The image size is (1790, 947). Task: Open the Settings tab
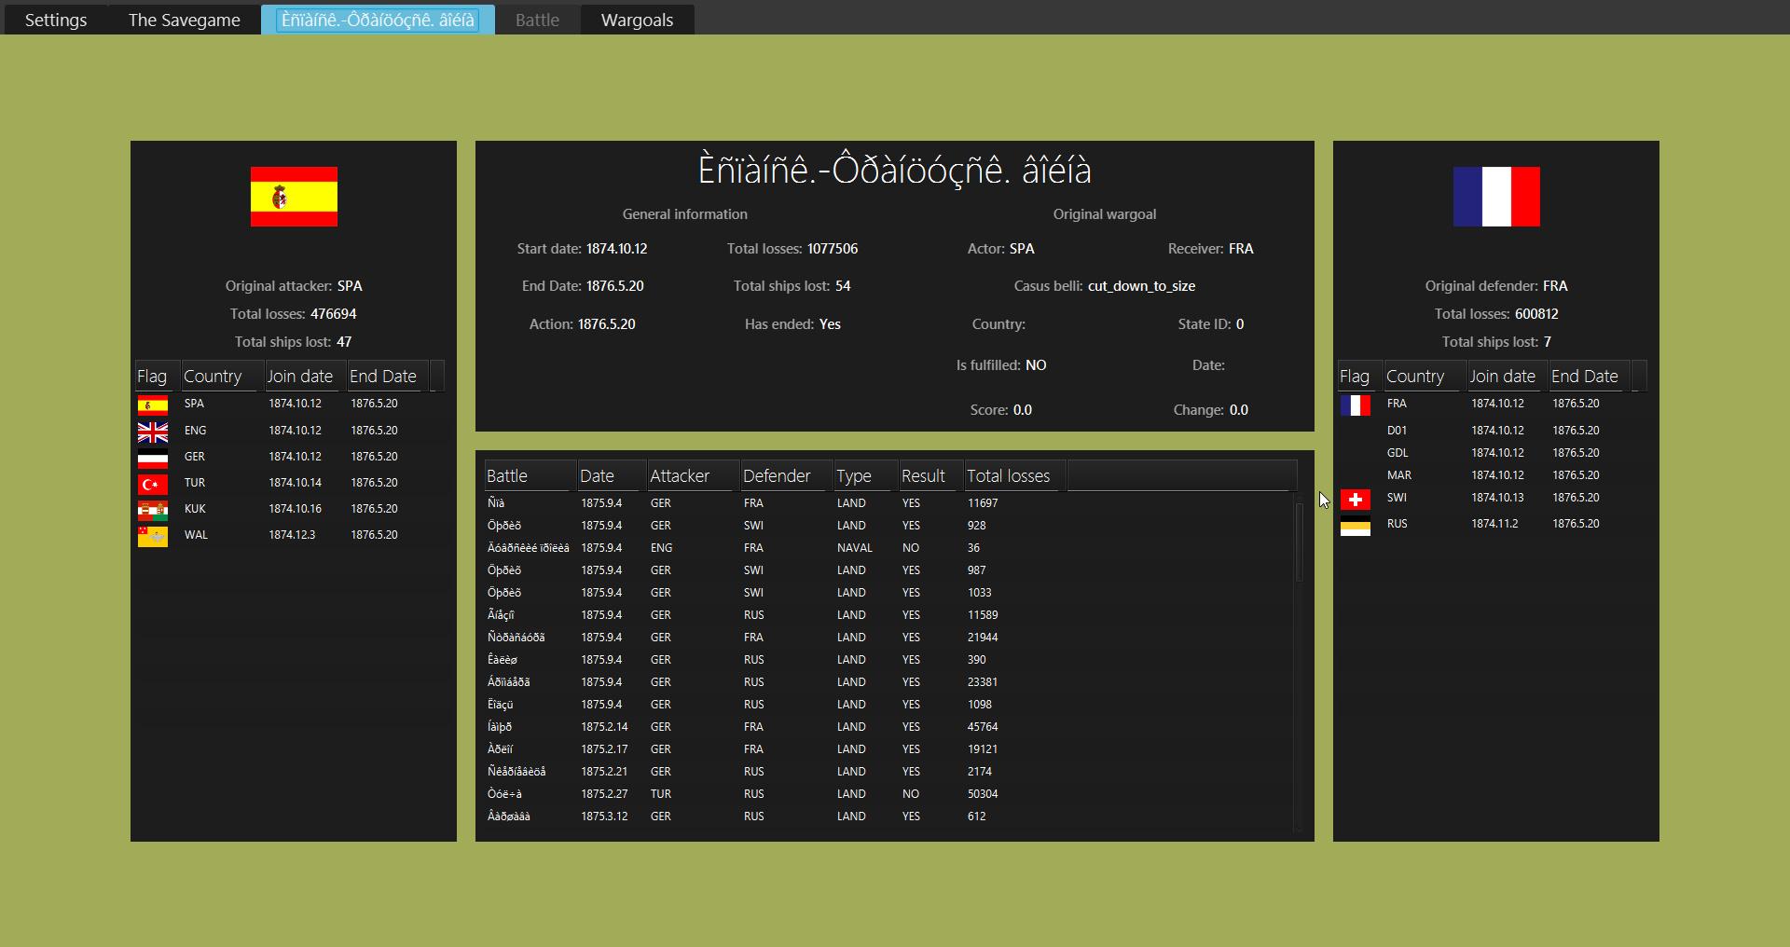pyautogui.click(x=56, y=20)
